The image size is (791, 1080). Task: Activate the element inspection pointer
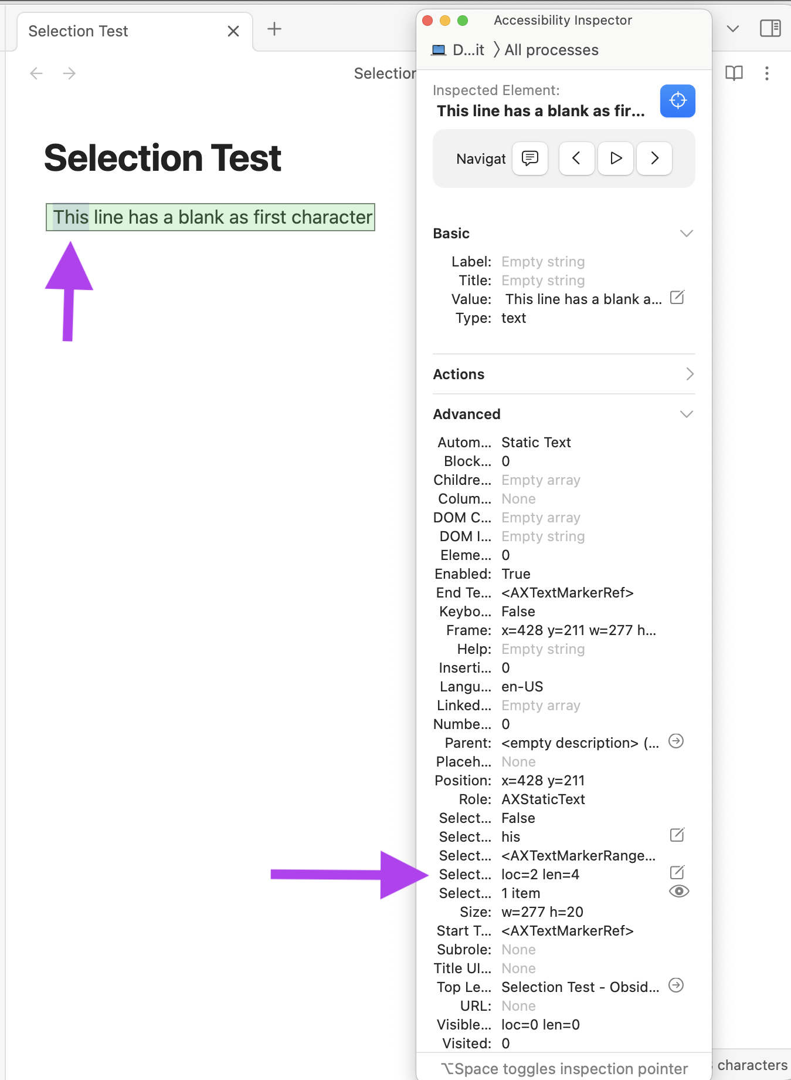point(678,100)
